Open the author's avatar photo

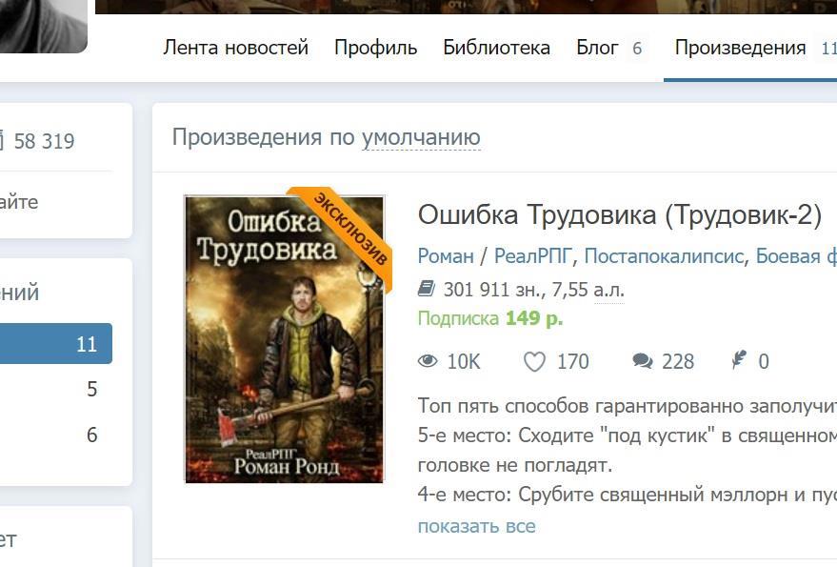43,26
